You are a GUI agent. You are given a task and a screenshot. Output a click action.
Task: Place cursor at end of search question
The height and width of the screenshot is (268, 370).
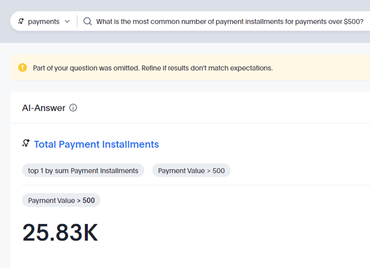coord(363,21)
